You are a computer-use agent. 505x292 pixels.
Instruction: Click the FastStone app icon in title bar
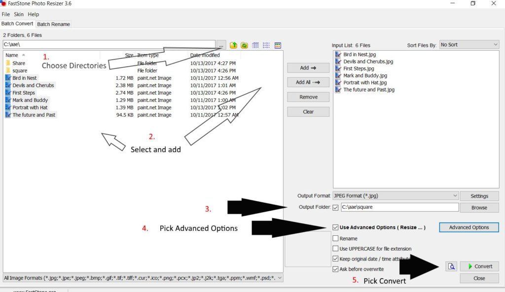[x=3, y=3]
